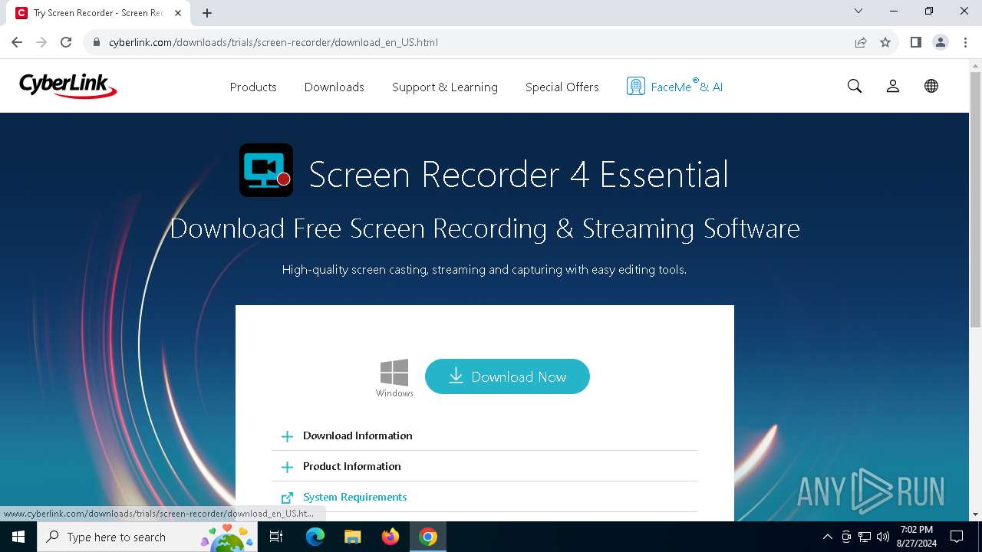Open the Products menu
Screen dimensions: 982x552
(x=253, y=87)
